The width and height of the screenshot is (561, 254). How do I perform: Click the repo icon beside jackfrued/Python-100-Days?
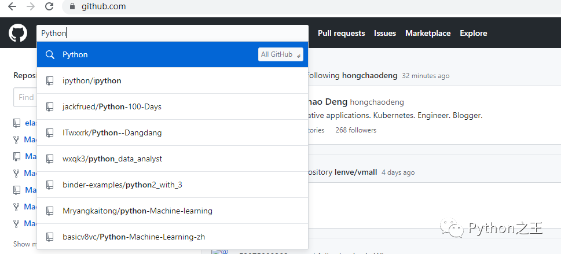coord(50,106)
